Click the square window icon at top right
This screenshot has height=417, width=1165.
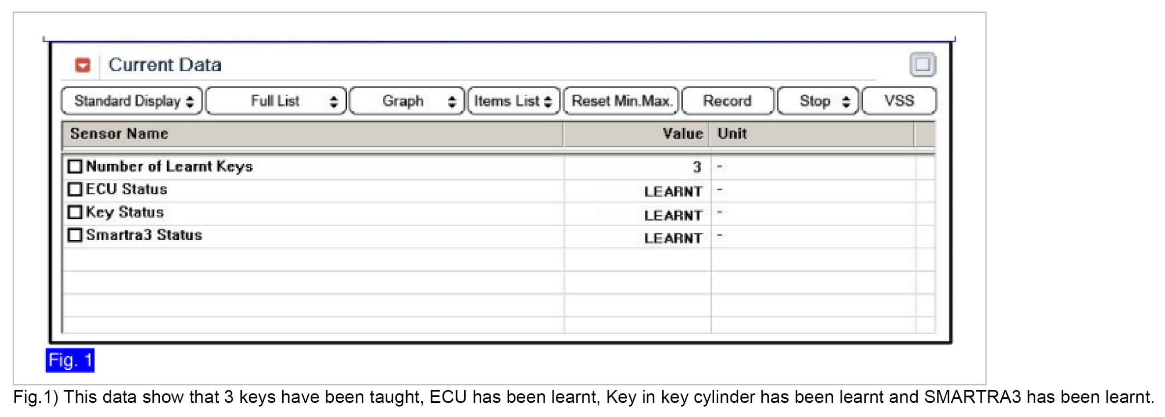coord(922,64)
